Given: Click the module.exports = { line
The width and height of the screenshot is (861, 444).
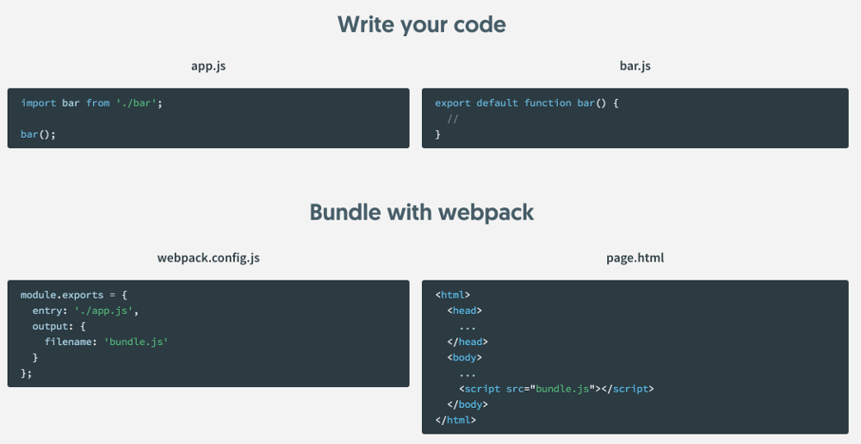Looking at the screenshot, I should (73, 295).
